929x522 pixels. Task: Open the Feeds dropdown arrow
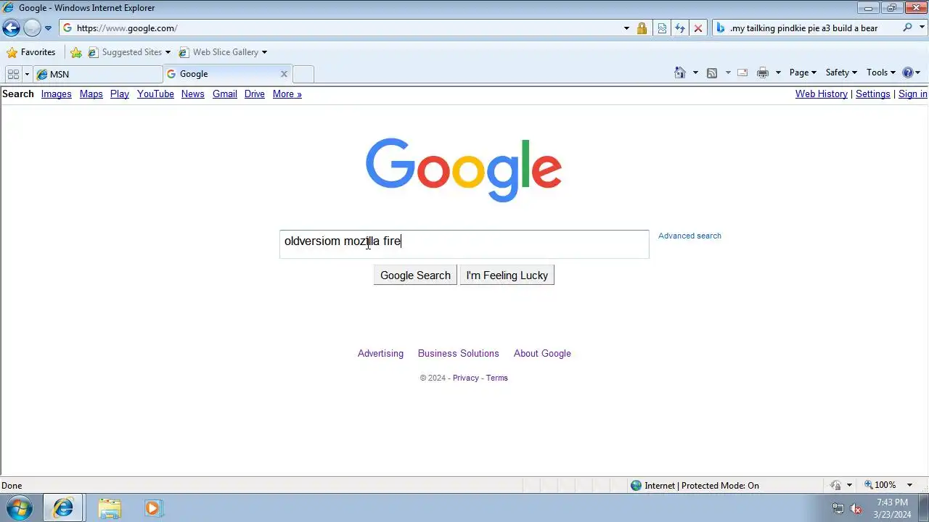(728, 72)
